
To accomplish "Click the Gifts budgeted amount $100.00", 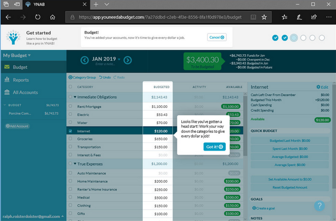I will (161, 214).
